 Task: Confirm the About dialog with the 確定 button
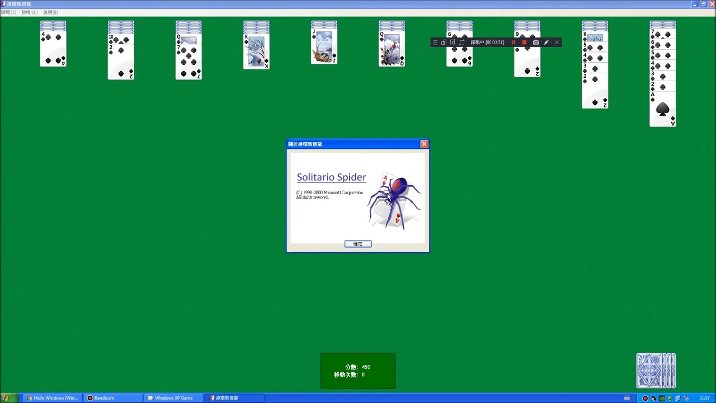pyautogui.click(x=358, y=244)
